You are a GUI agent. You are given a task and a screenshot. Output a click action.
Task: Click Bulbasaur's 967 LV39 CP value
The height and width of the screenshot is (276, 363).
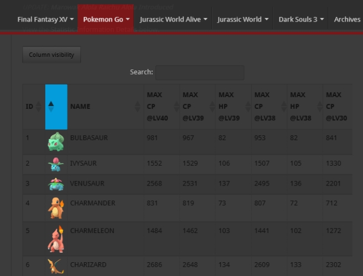pos(188,138)
